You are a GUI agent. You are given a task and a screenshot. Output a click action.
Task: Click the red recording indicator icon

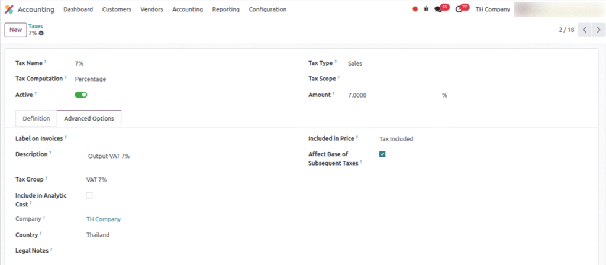415,9
